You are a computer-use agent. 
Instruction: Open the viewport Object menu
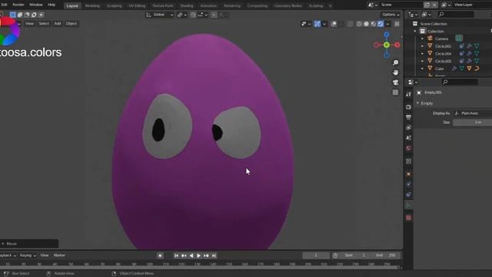71,24
